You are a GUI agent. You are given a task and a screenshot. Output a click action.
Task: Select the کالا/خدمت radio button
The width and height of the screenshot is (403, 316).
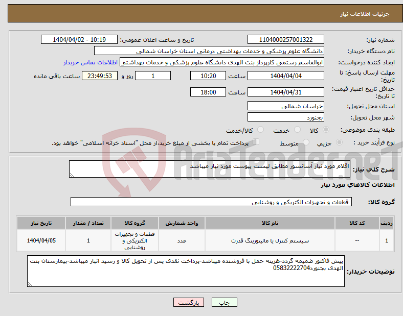pos(261,130)
